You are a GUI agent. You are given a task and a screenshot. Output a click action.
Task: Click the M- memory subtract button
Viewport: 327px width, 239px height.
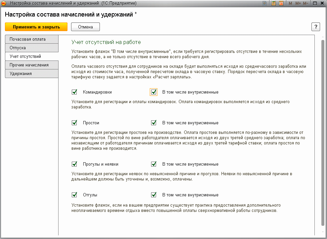[306, 3]
